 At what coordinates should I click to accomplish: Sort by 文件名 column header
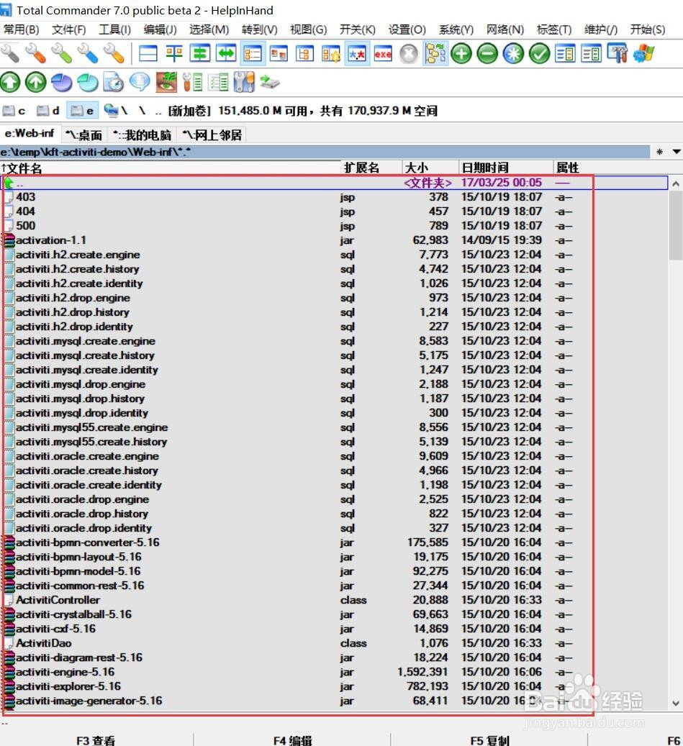tap(171, 168)
